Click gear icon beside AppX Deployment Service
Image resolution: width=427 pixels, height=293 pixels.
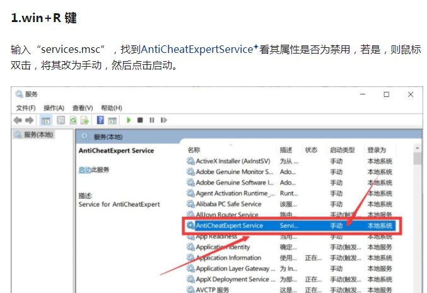190,279
